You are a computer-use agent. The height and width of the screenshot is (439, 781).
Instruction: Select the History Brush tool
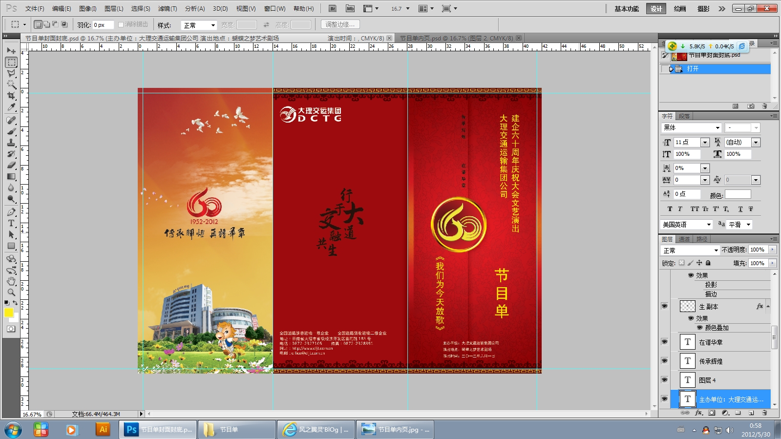pyautogui.click(x=11, y=154)
